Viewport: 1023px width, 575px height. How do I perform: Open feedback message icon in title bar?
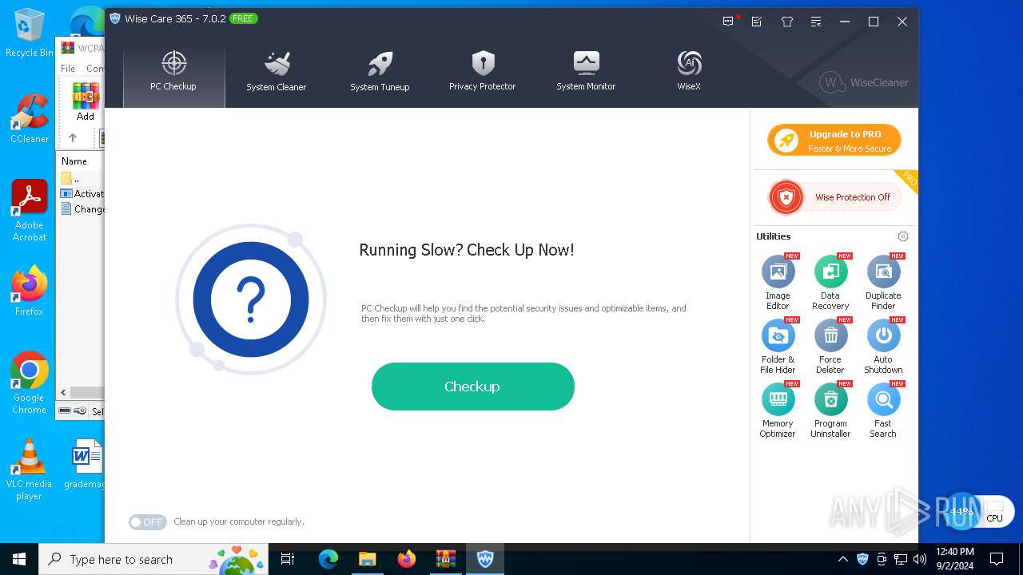[728, 22]
